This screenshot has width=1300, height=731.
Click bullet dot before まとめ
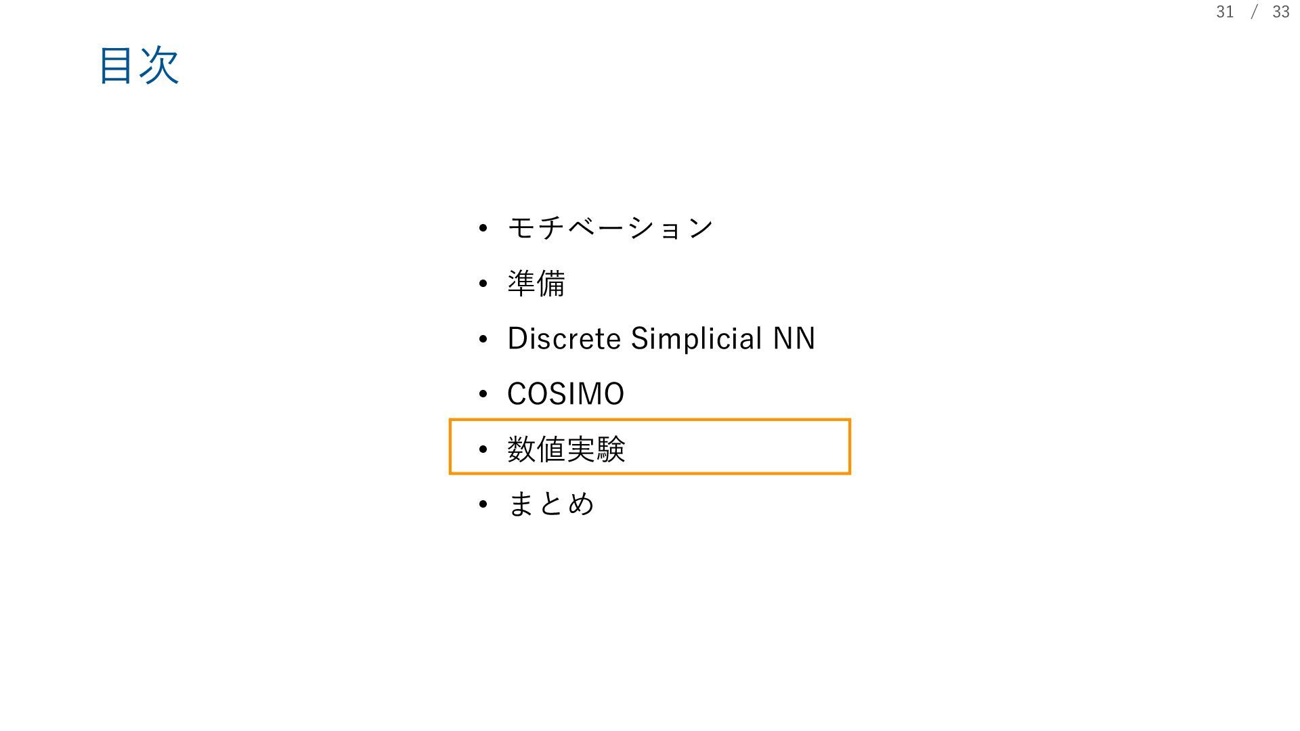[483, 505]
